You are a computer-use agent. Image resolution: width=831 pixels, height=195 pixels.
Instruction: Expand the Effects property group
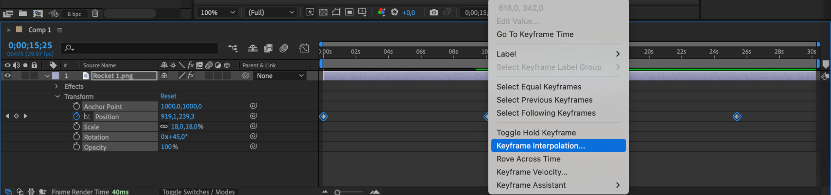tap(57, 86)
